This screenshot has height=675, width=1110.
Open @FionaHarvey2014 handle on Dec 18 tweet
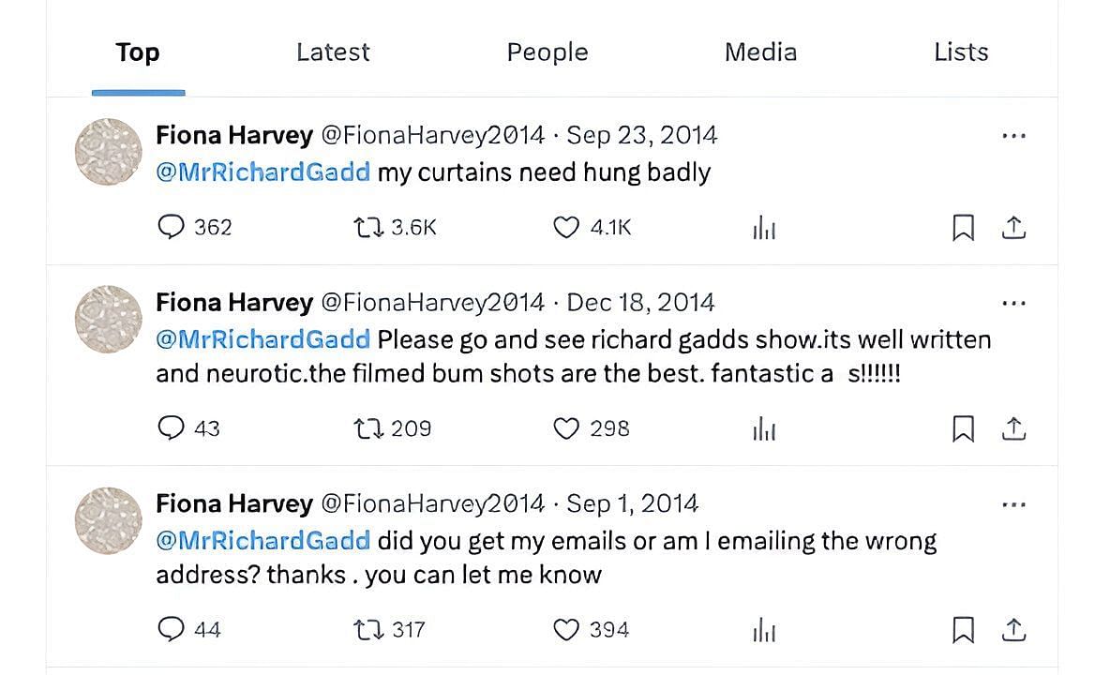coord(433,303)
